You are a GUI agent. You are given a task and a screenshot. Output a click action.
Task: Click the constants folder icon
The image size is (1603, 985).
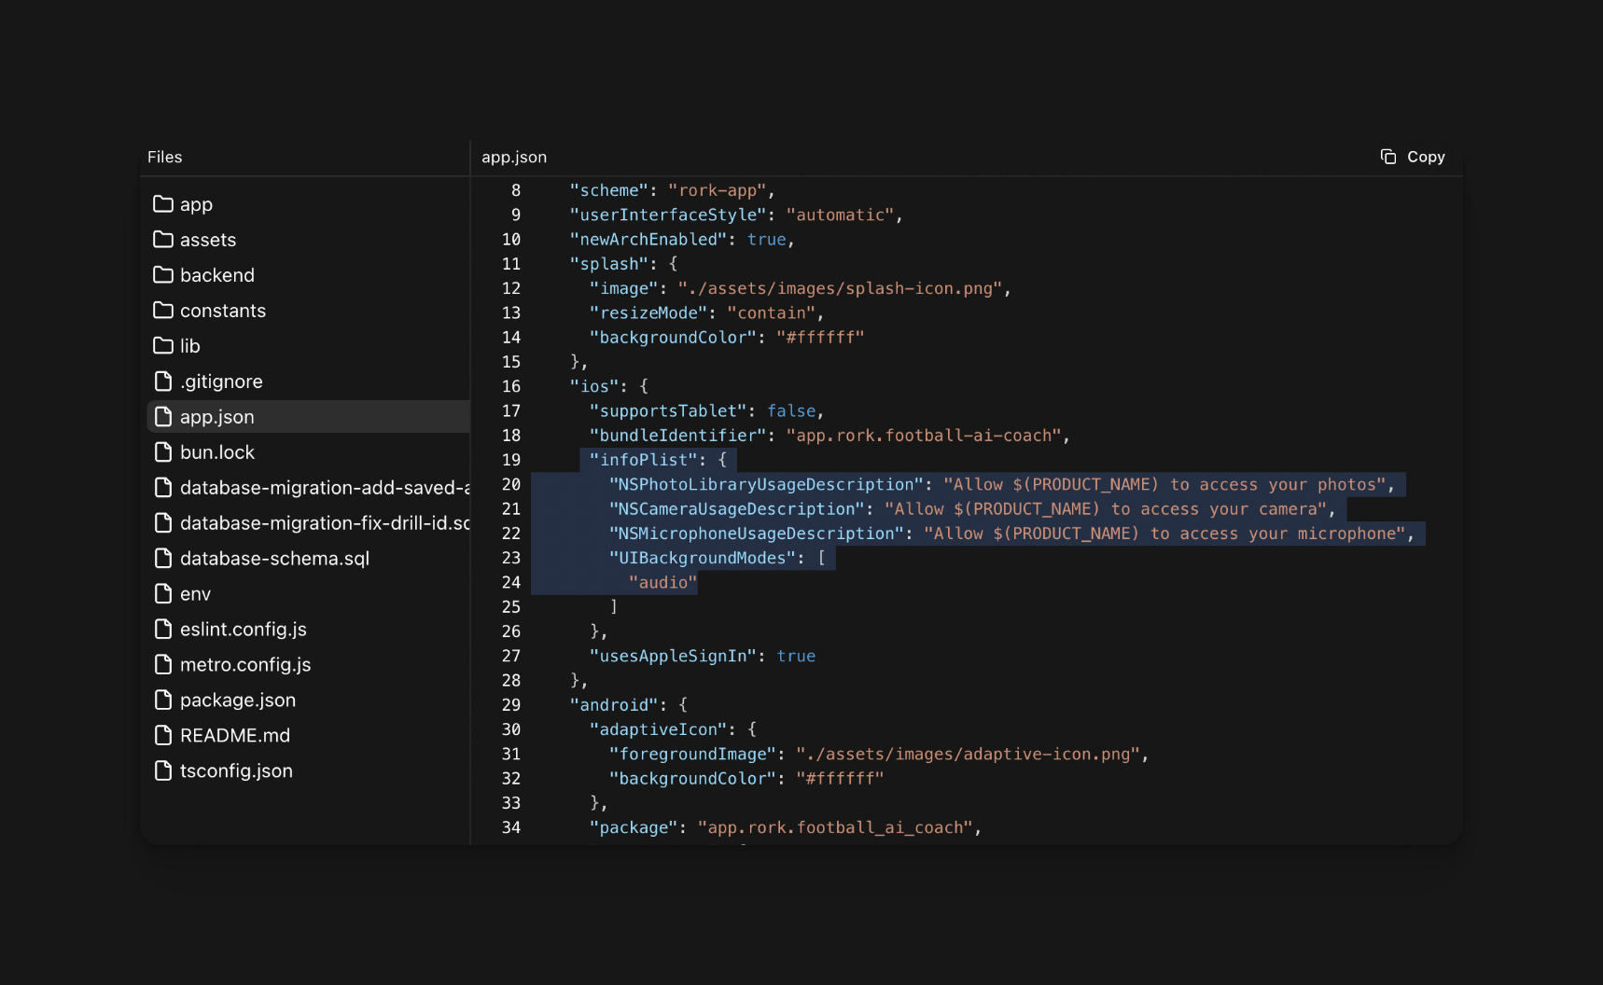pyautogui.click(x=163, y=310)
